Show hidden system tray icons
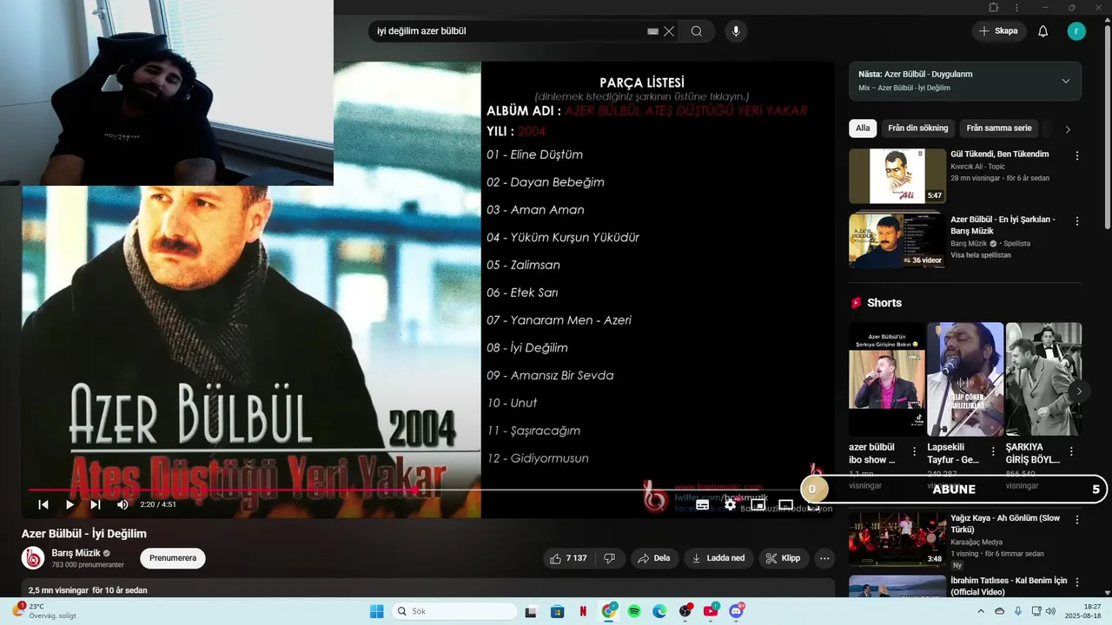Screen dimensions: 1112x625 981,611
